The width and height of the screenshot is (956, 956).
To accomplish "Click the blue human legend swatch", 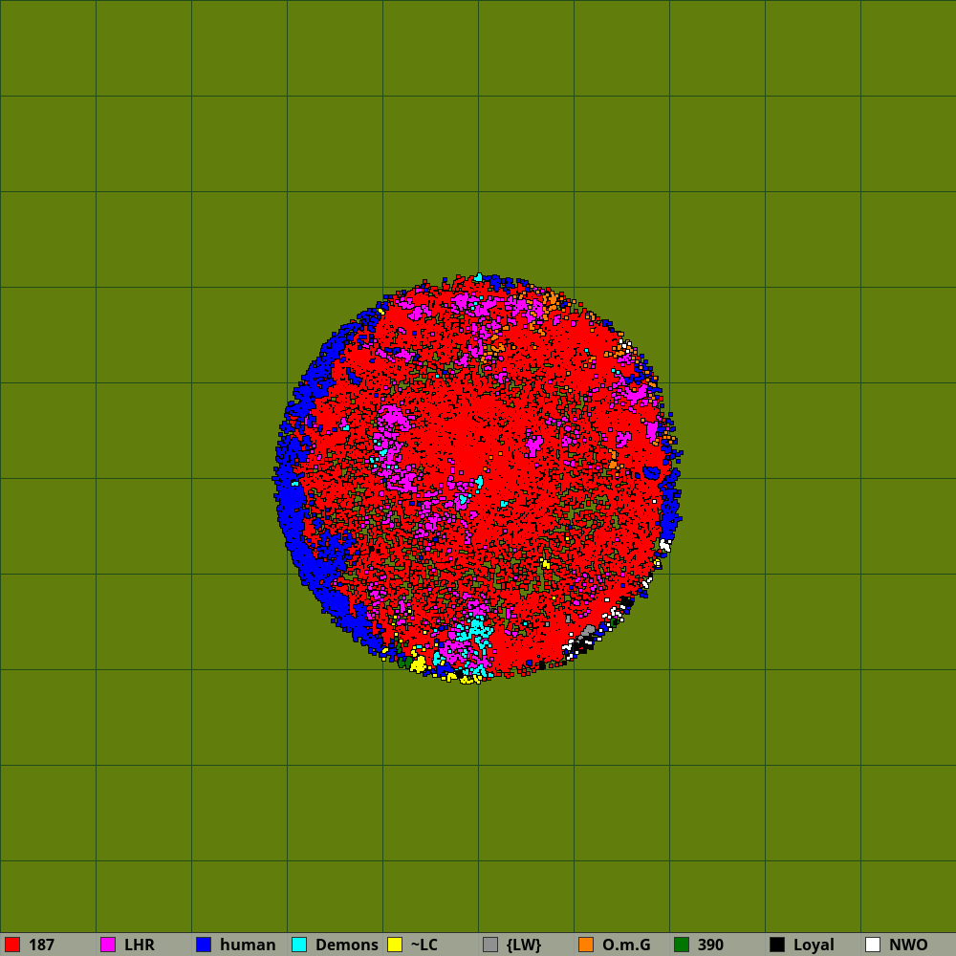I will [204, 945].
